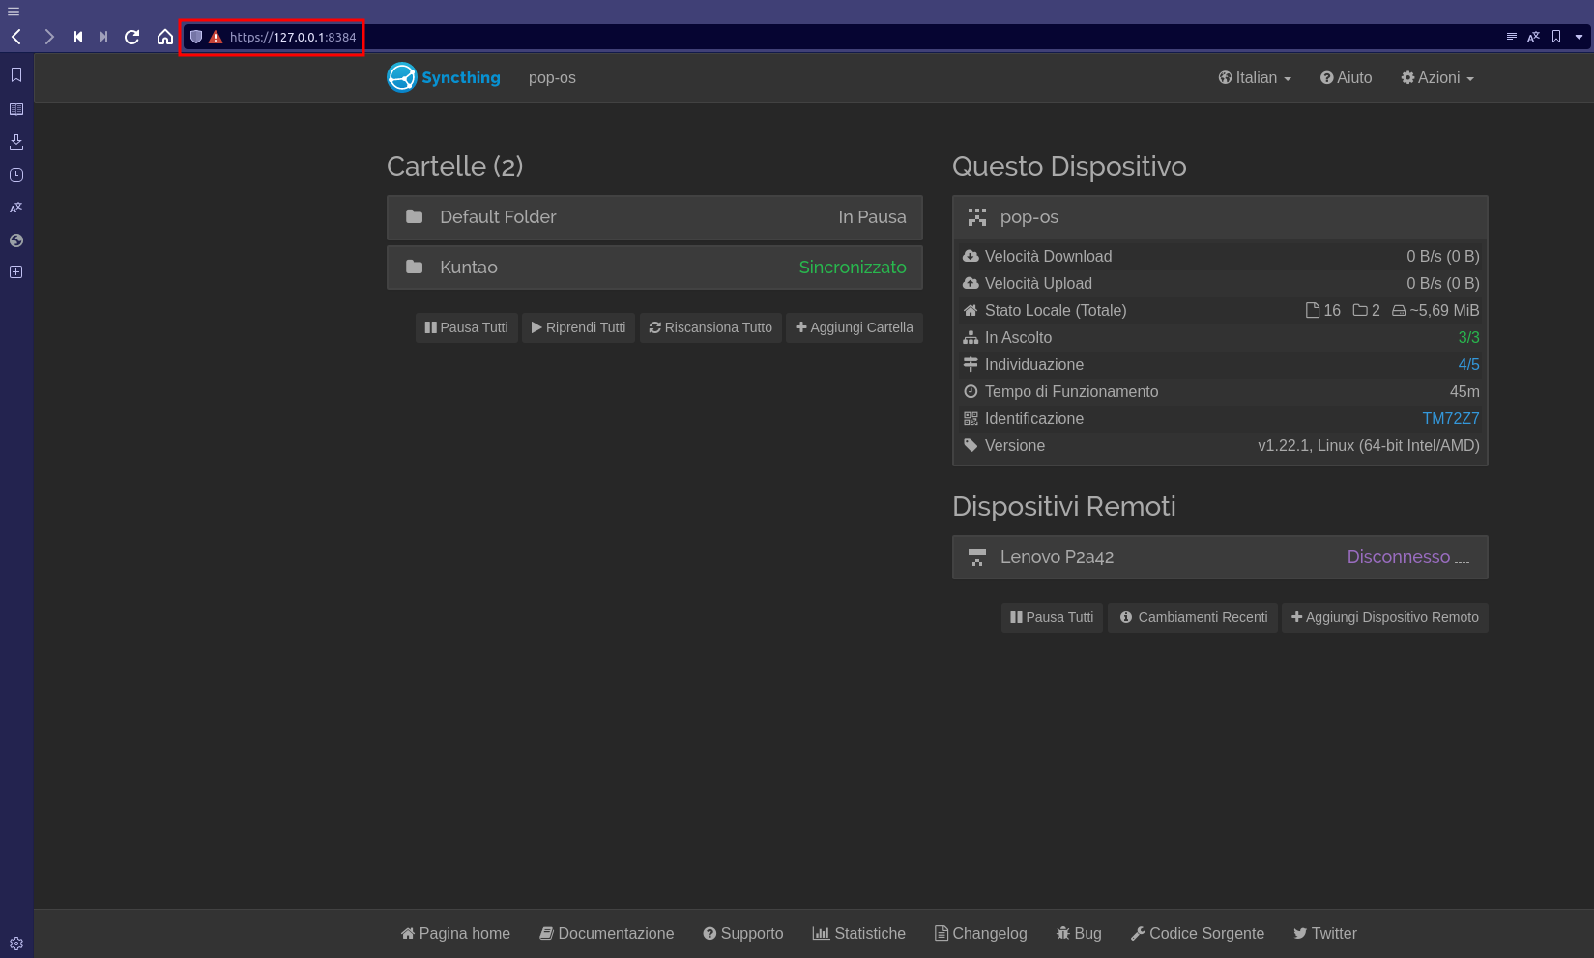This screenshot has width=1594, height=958.
Task: Open Translate panel in sidebar
Action: 16,208
